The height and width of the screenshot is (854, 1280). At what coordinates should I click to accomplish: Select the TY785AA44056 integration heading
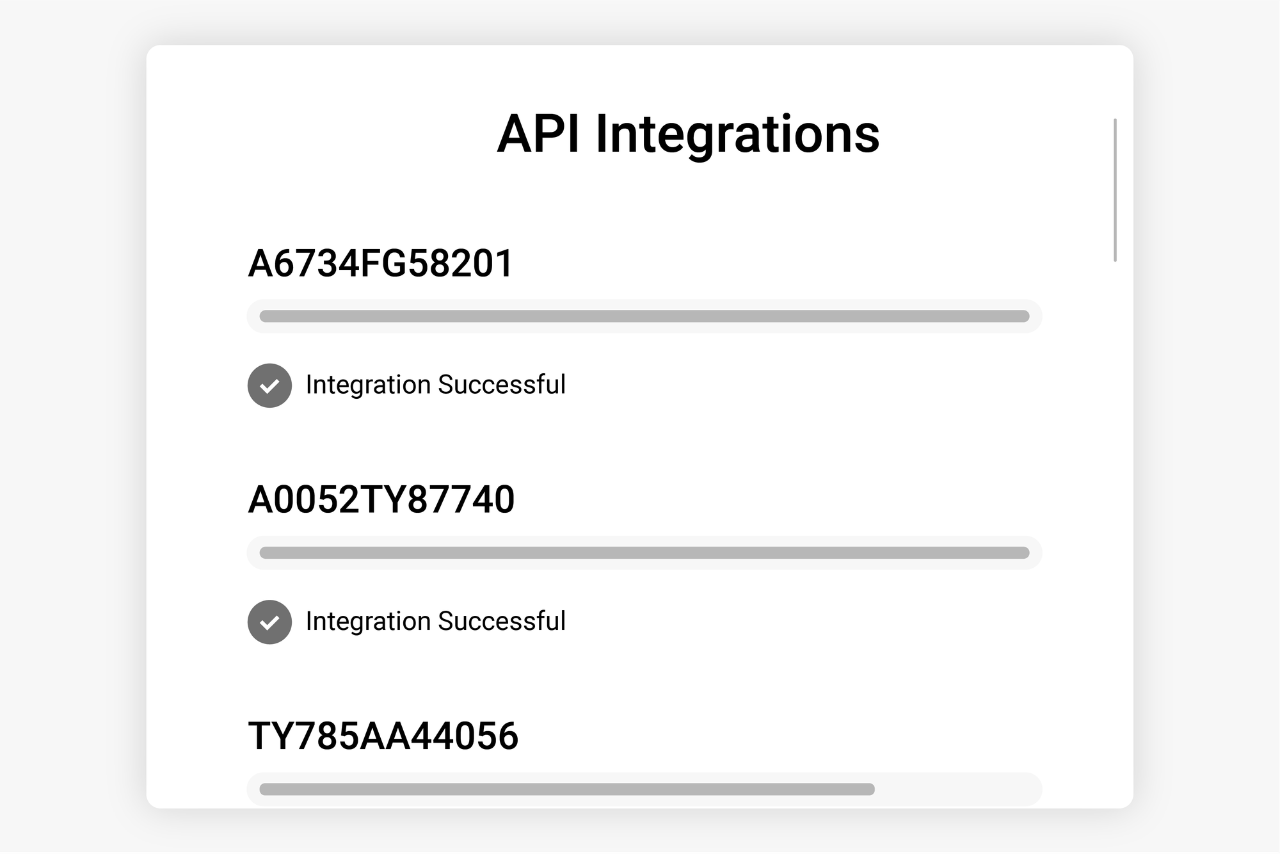click(x=383, y=736)
